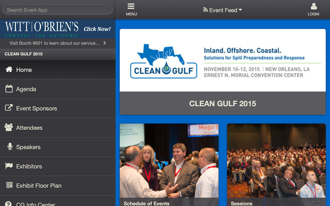Open the hamburger MENU icon
This screenshot has width=330, height=206.
point(131,6)
